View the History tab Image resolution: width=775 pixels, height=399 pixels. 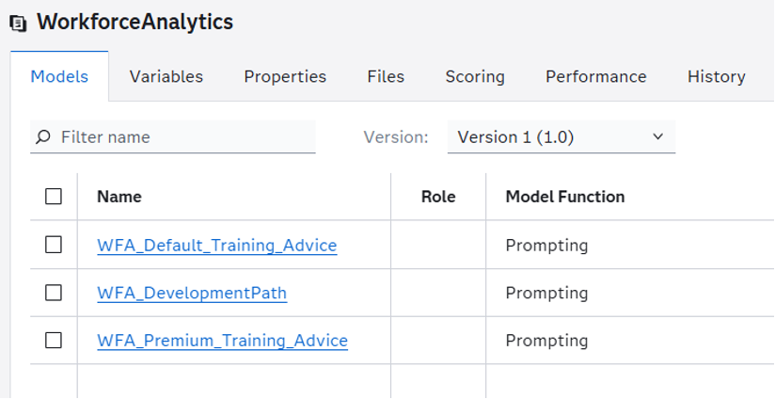tap(716, 76)
